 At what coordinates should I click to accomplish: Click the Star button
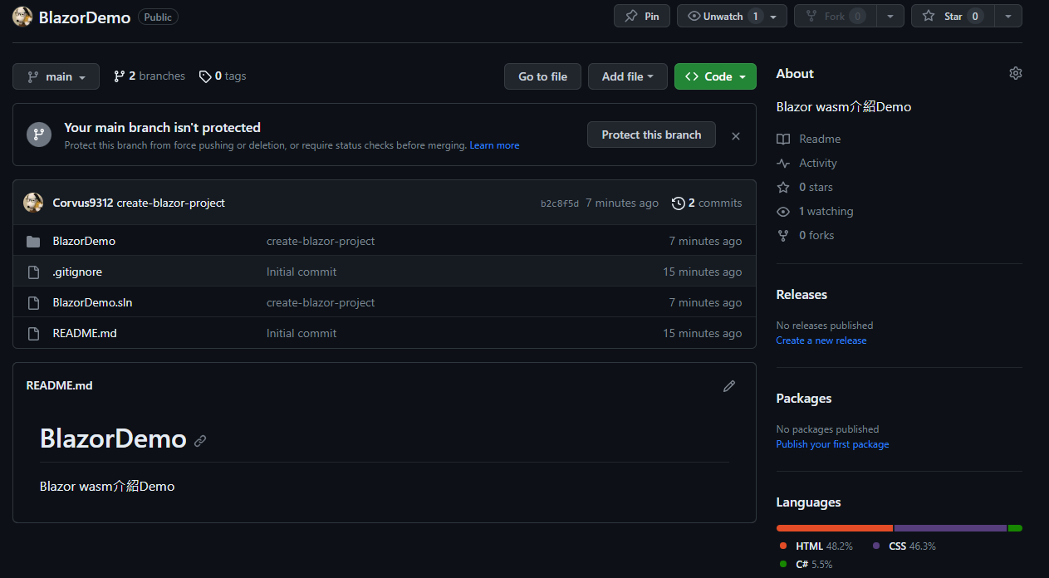pyautogui.click(x=953, y=16)
